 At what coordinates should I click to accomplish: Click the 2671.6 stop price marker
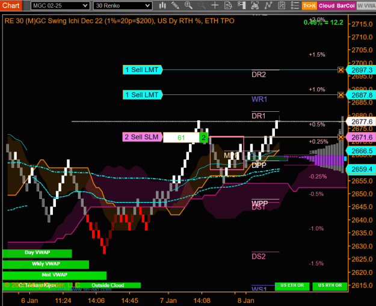(x=362, y=137)
